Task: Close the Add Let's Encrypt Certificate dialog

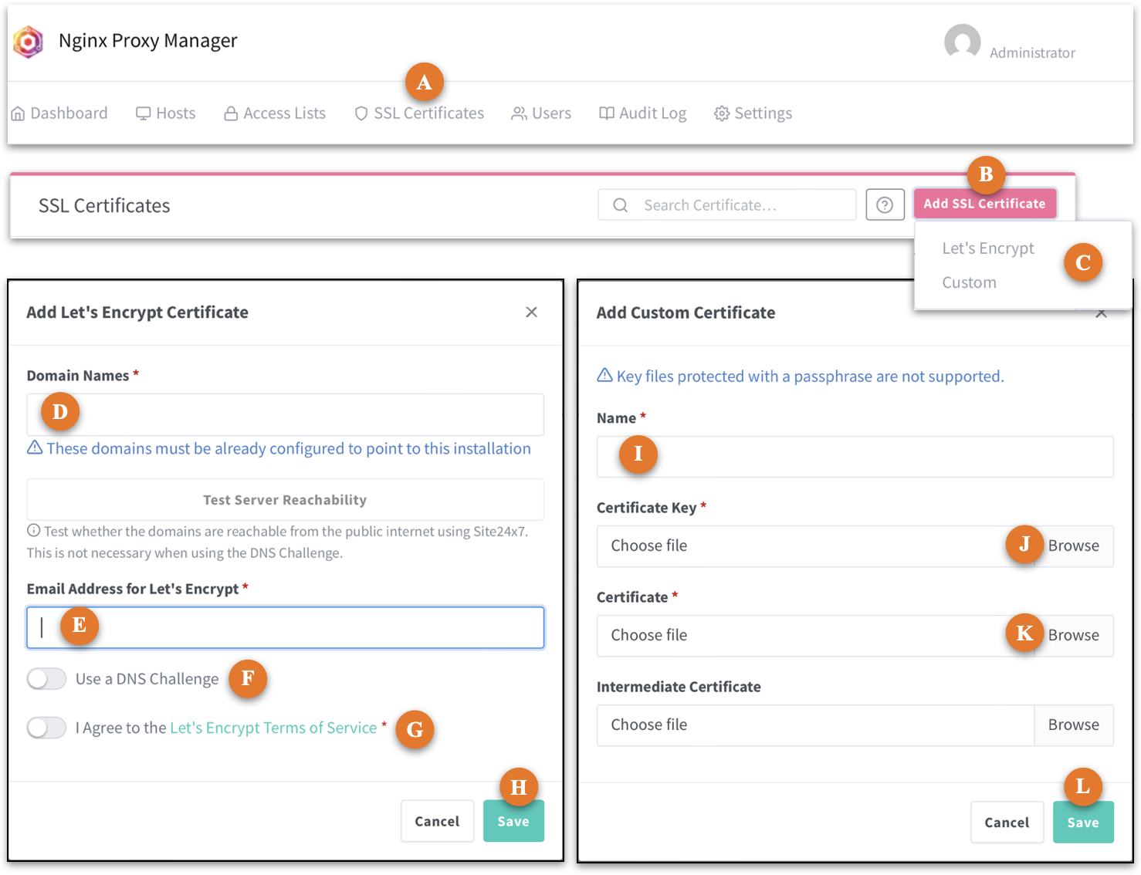Action: pos(531,312)
